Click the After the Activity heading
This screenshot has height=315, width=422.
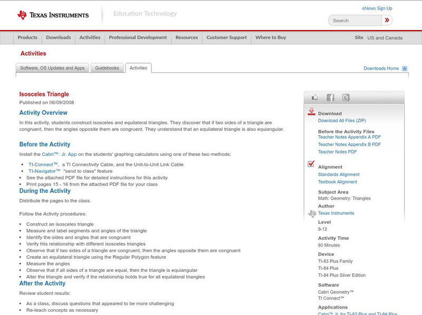tap(42, 283)
